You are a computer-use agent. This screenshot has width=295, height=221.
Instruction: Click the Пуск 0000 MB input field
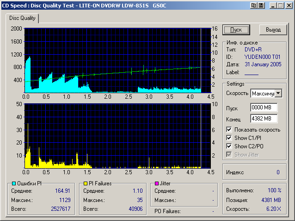pos(264,107)
